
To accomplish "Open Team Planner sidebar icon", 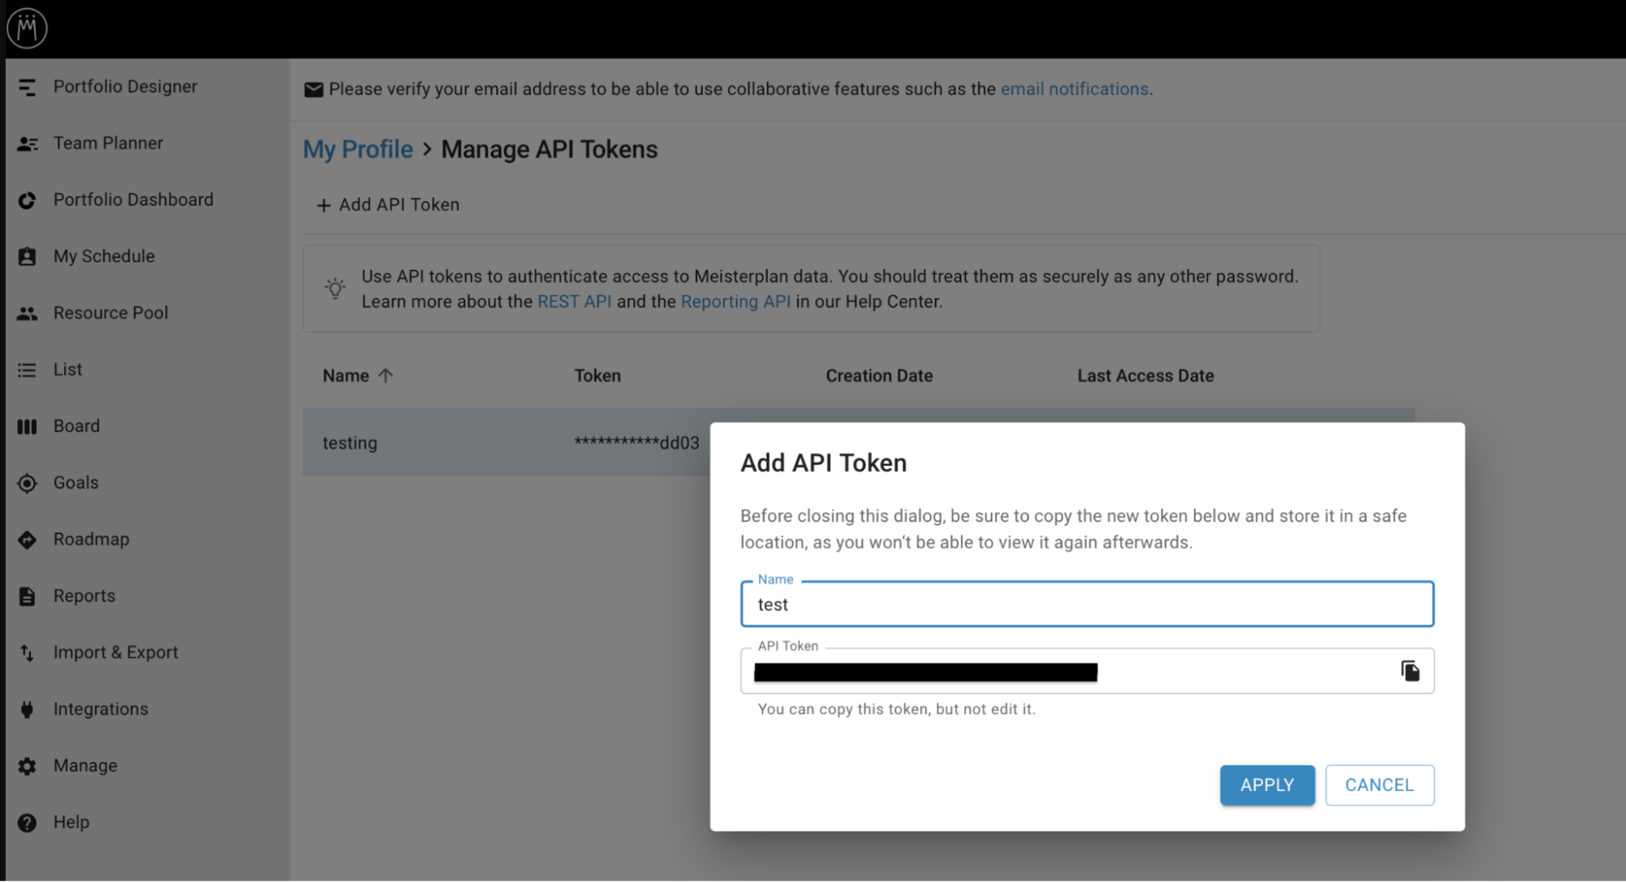I will pos(27,144).
